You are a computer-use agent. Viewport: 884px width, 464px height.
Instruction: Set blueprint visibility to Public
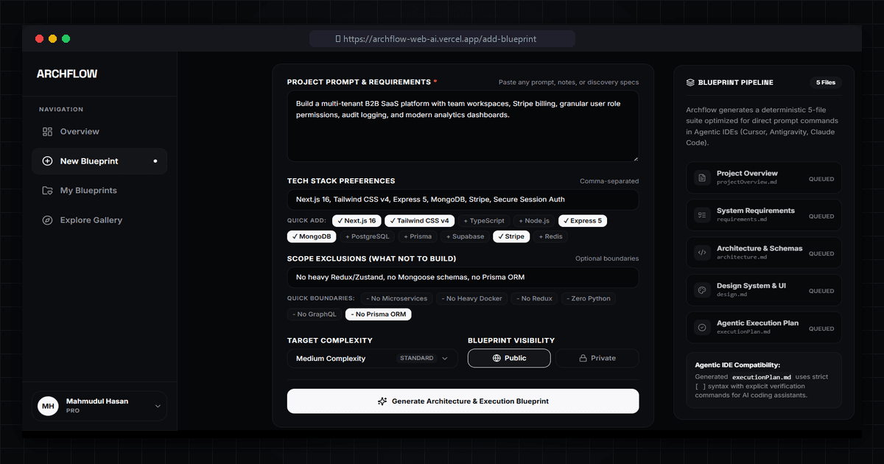pos(509,358)
